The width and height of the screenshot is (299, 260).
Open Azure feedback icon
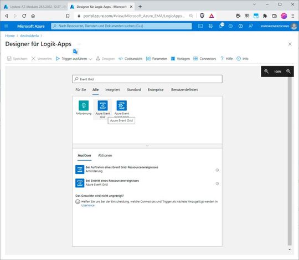click(x=251, y=26)
